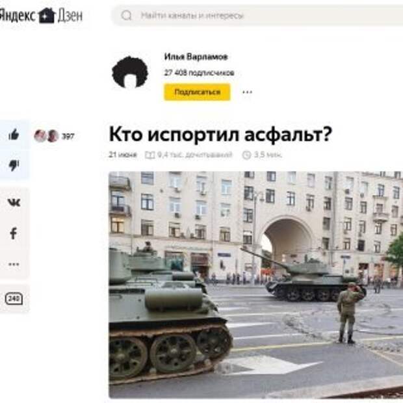This screenshot has height=403, width=403.
Task: Focus the channel and interests search field
Action: (257, 16)
